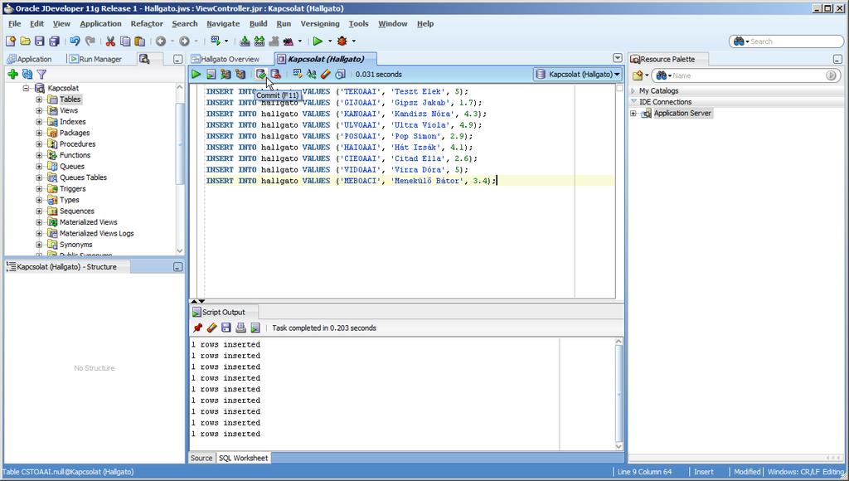
Task: Click the red pin icon in Script Output
Action: click(197, 328)
